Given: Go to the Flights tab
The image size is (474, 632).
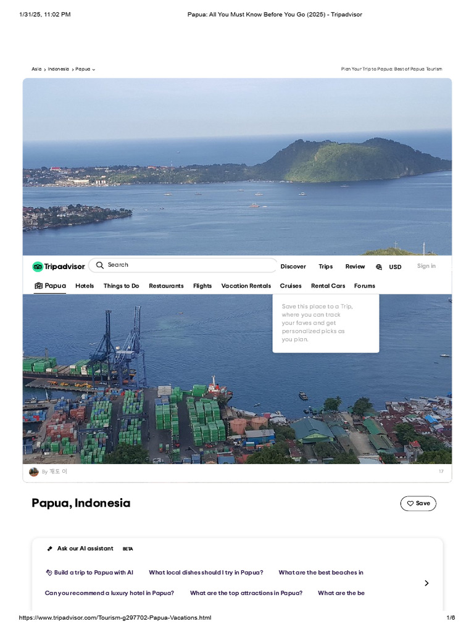Looking at the screenshot, I should (202, 286).
